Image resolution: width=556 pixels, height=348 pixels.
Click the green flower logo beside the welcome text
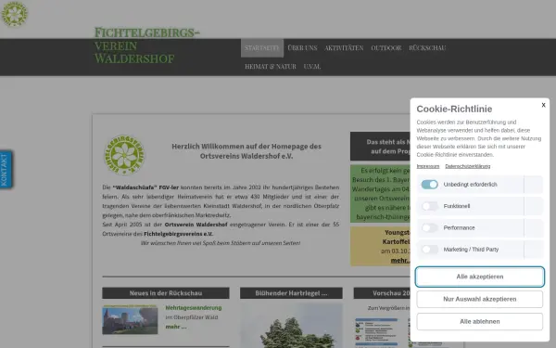[x=124, y=155]
